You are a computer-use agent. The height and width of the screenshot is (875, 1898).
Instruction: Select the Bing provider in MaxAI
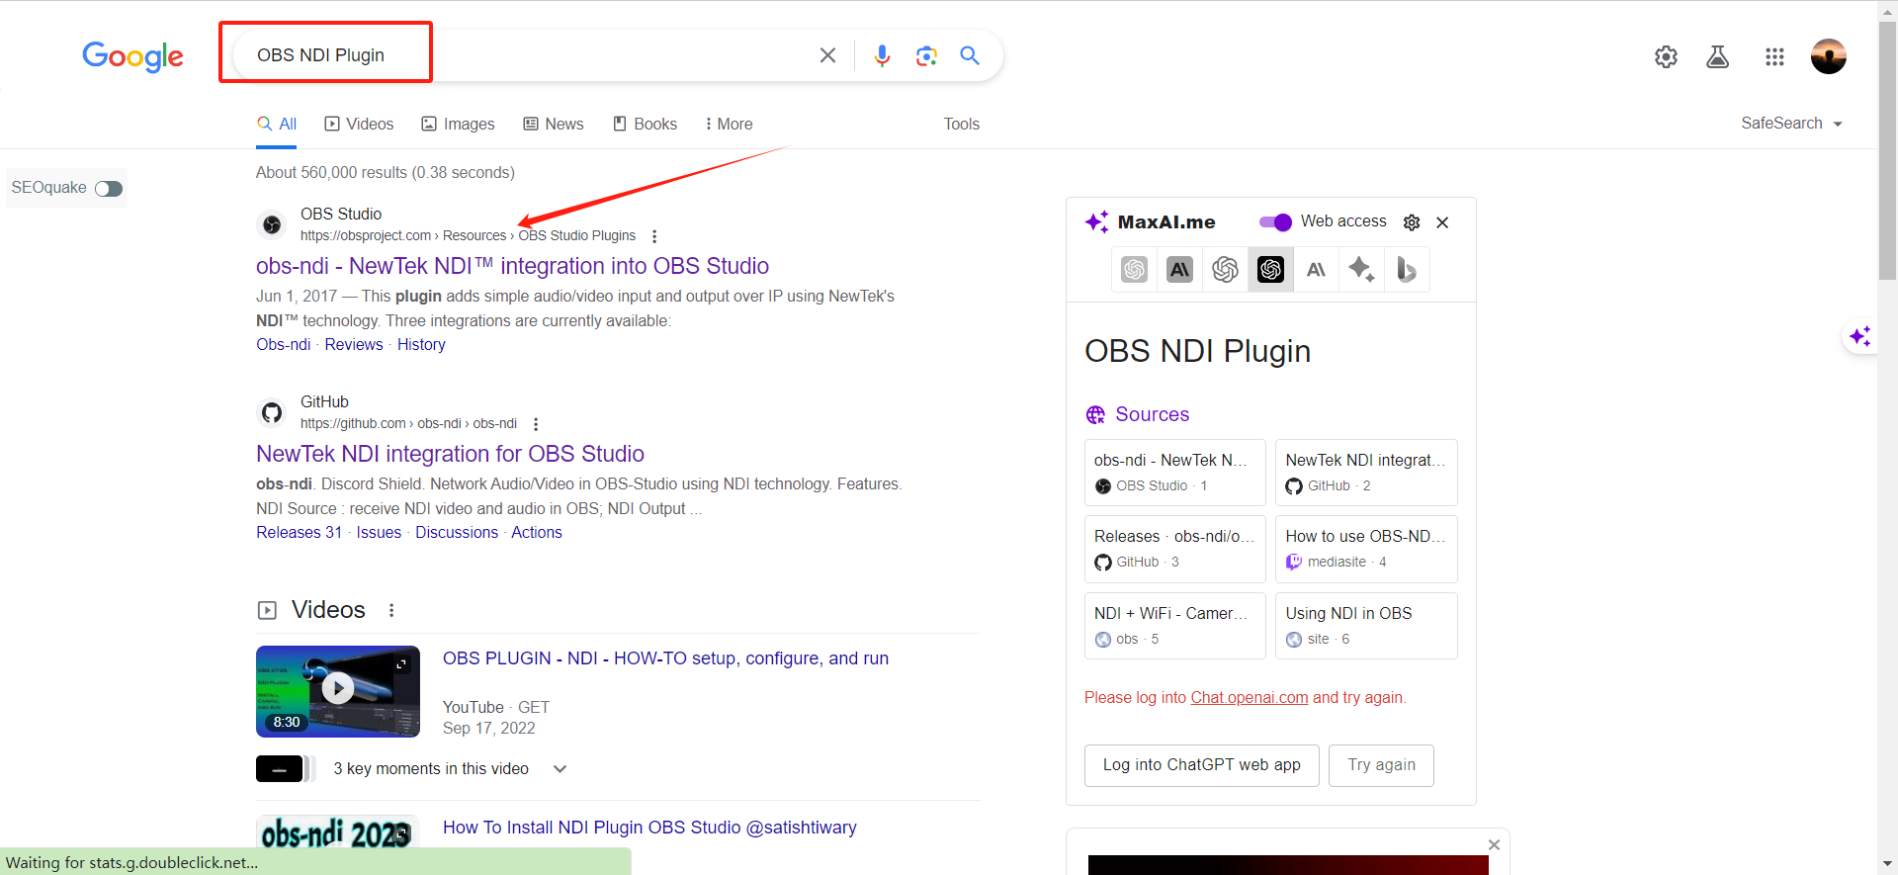pos(1406,269)
